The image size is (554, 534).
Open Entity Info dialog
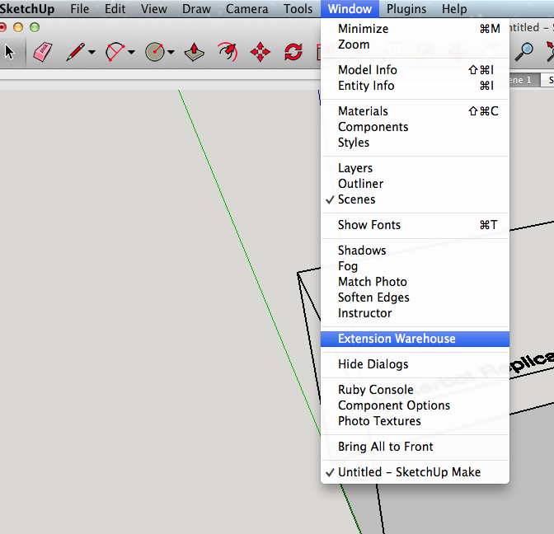[x=415, y=86]
